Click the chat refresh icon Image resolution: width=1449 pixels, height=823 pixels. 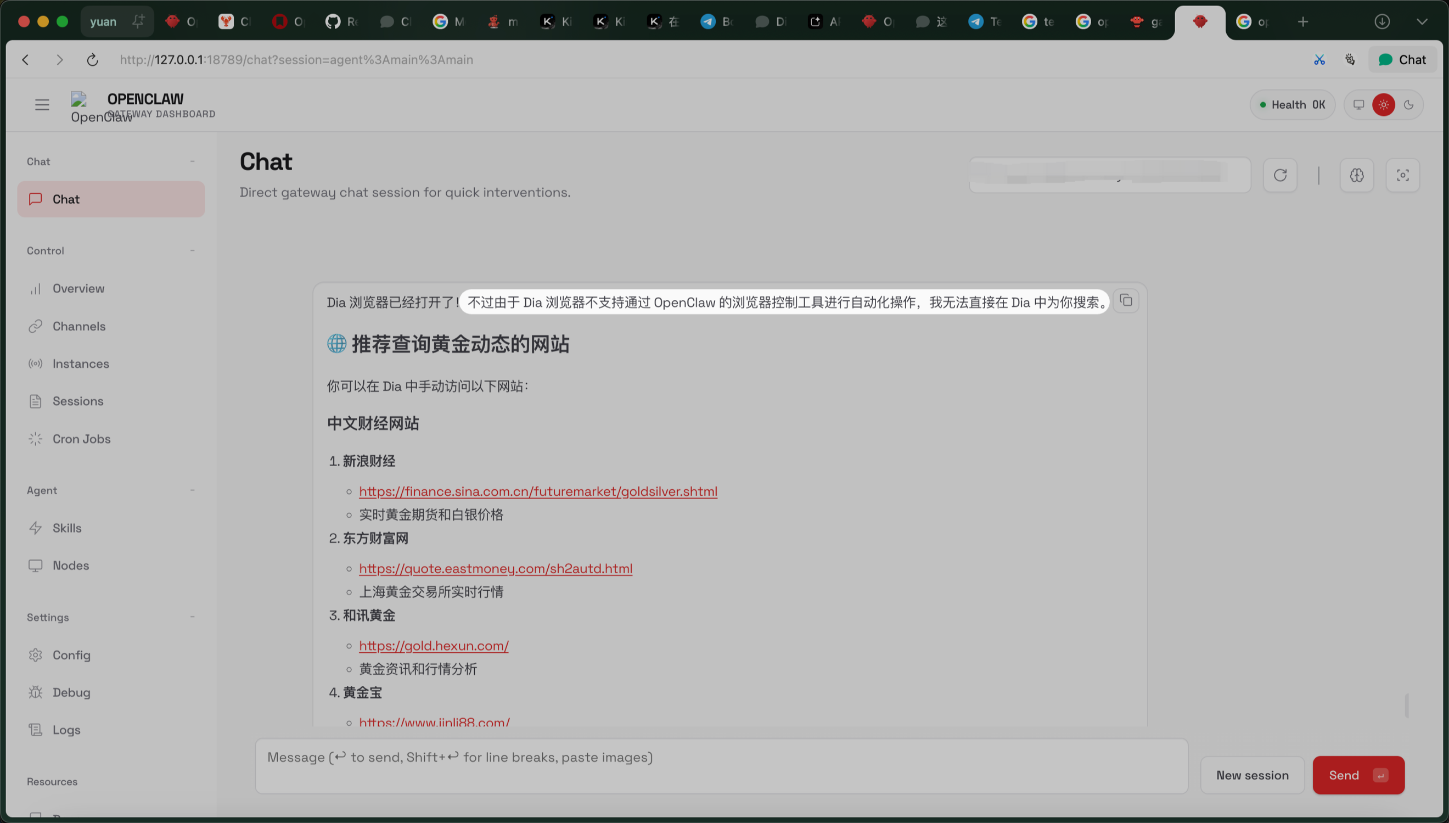coord(1280,175)
